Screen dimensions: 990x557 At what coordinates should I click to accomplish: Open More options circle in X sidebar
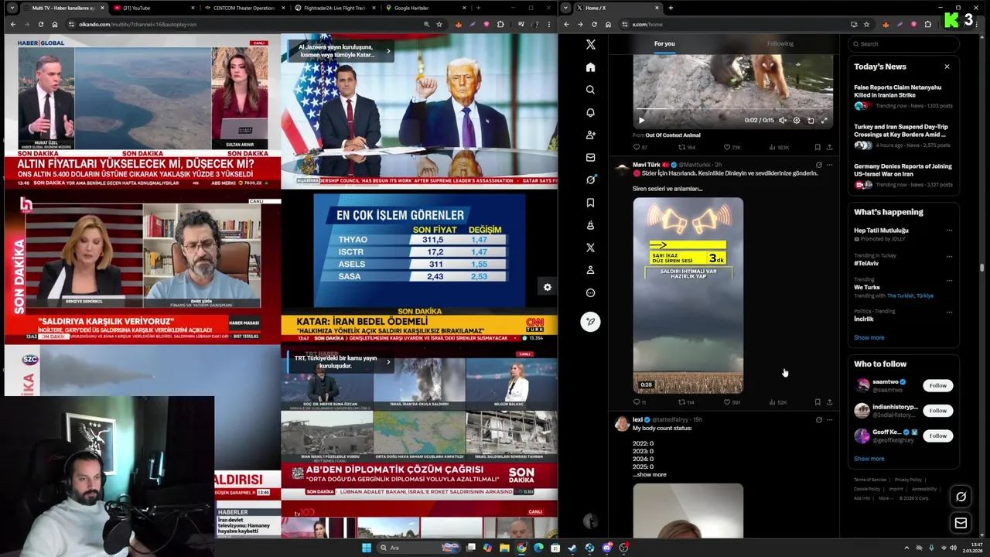coord(590,292)
